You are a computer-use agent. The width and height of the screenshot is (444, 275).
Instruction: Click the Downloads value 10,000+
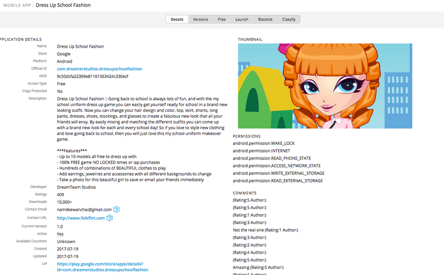[64, 202]
